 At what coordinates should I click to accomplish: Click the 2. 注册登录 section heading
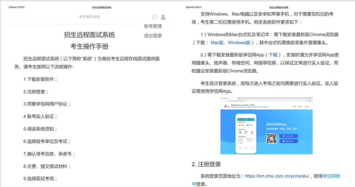tap(206, 164)
